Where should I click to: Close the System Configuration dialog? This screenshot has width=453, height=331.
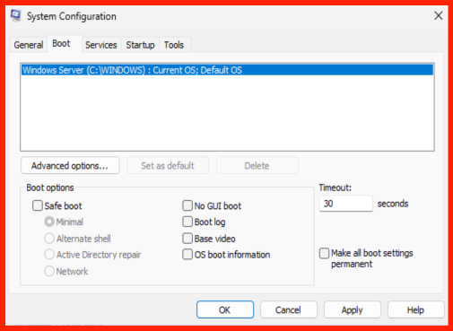[x=438, y=15]
